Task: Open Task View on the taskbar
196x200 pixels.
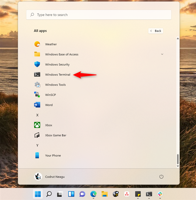Action: click(60, 194)
